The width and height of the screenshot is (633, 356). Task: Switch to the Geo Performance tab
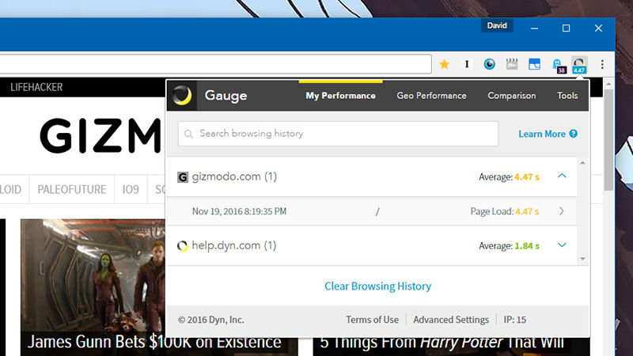431,96
